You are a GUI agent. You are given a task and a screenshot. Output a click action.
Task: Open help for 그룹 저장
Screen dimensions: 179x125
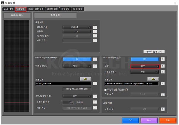[163, 109]
